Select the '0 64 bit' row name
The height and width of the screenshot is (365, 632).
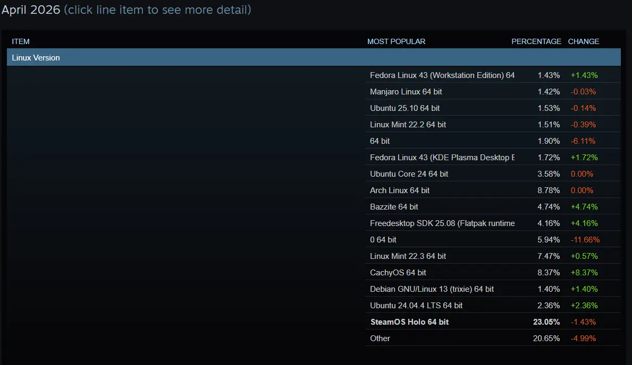click(x=383, y=240)
